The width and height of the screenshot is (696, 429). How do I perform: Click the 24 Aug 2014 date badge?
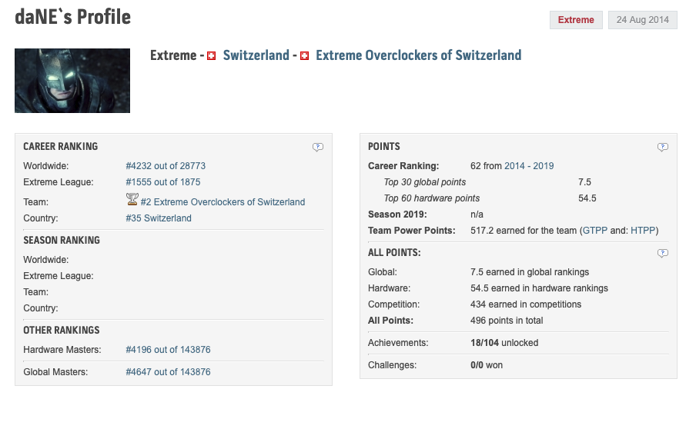tap(643, 20)
